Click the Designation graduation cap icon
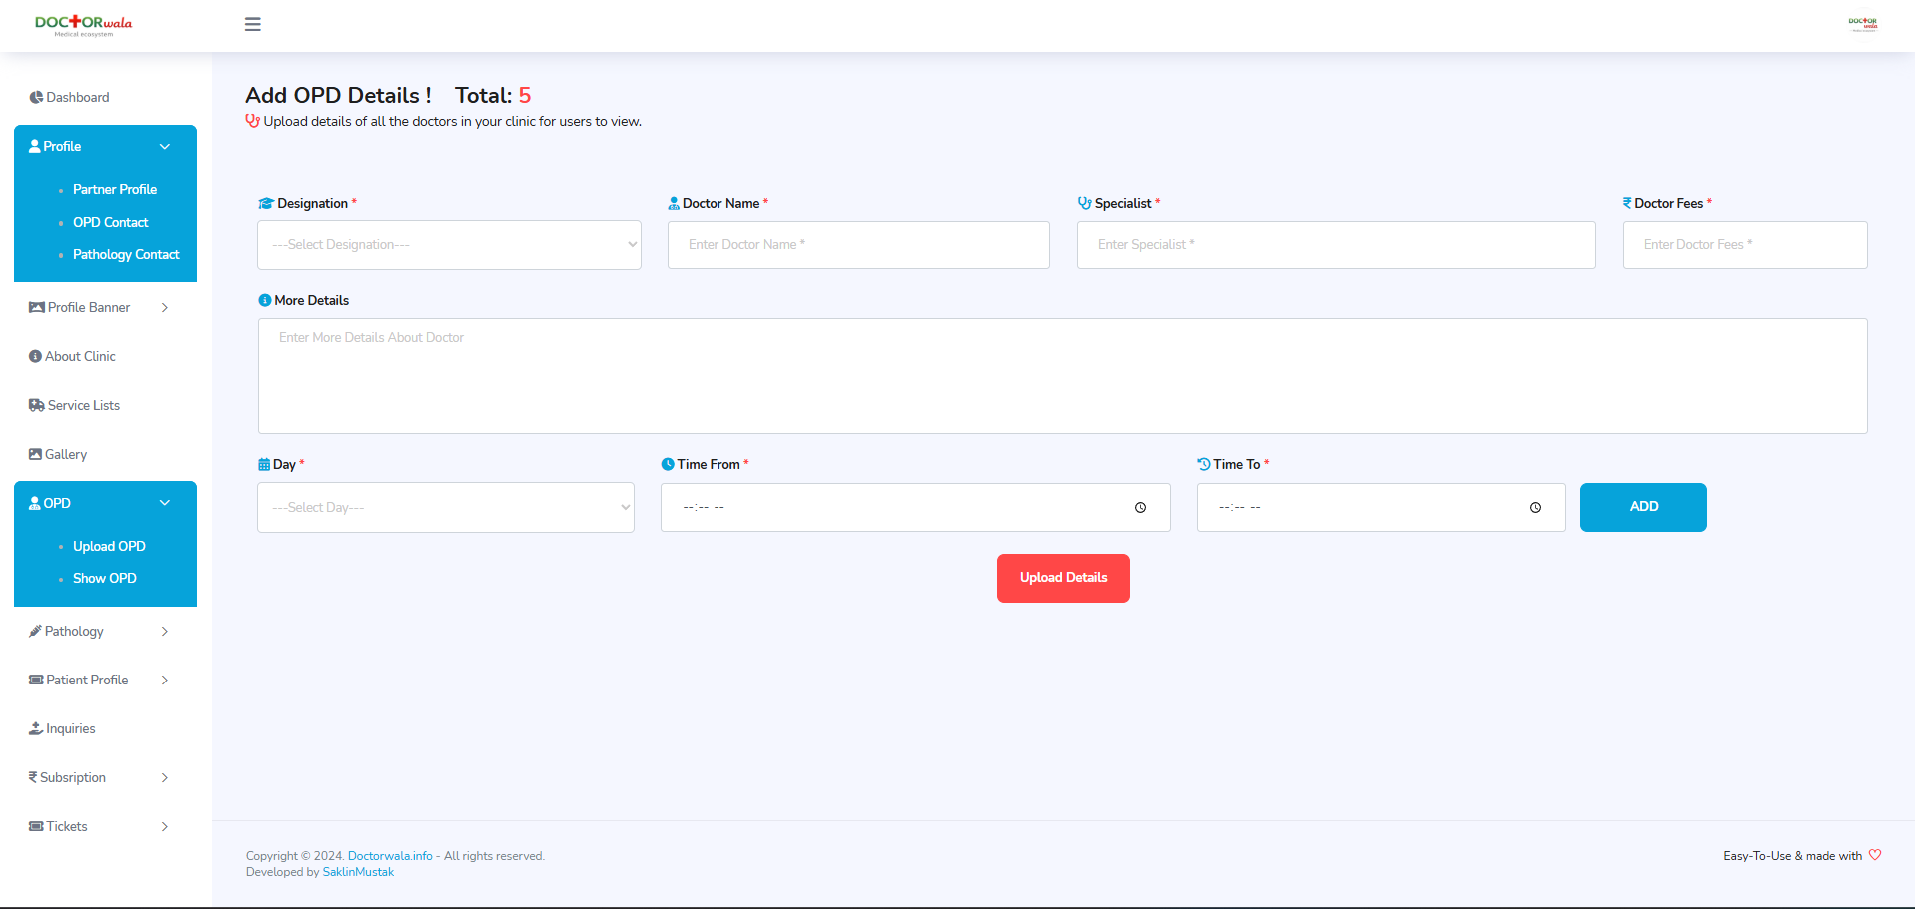This screenshot has height=909, width=1915. click(x=266, y=203)
